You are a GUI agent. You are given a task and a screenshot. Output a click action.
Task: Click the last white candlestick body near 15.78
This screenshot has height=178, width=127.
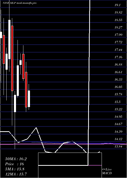click(x=29, y=99)
